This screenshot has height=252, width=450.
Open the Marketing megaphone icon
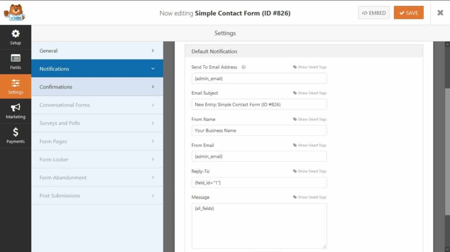coord(15,107)
